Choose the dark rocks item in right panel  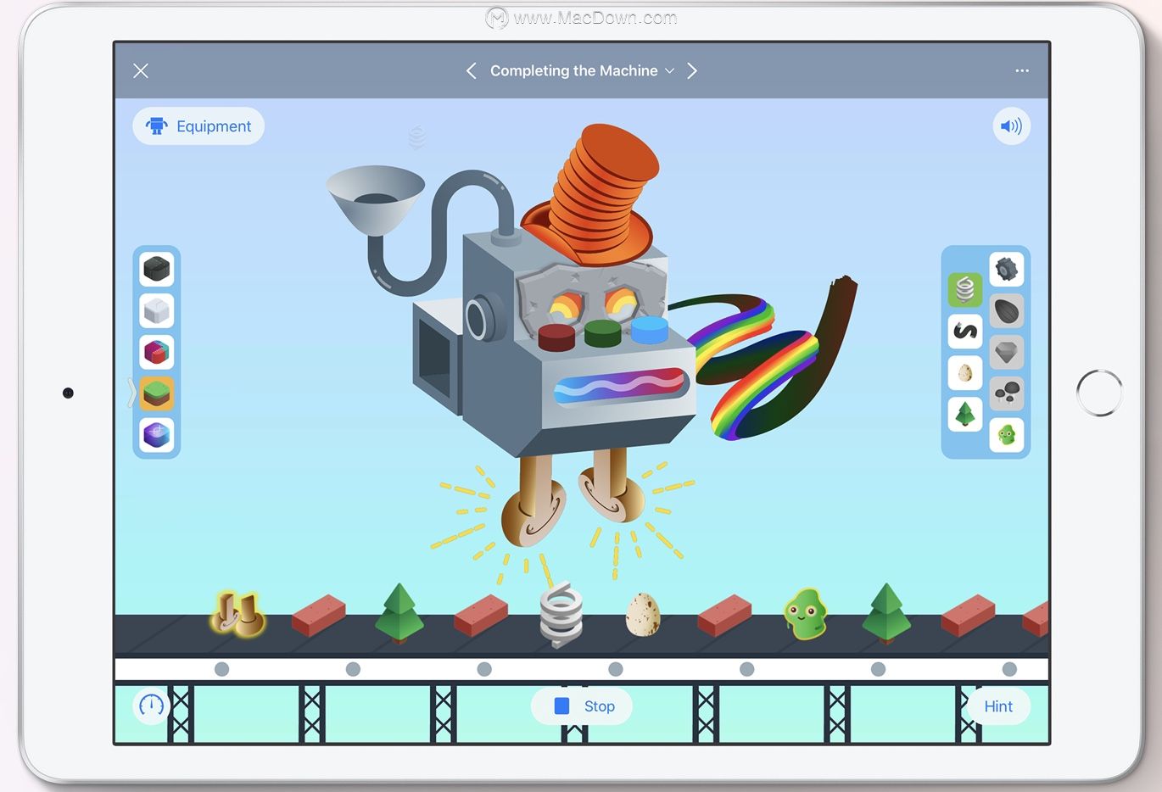1007,393
